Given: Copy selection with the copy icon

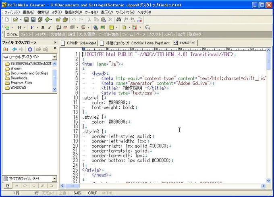Looking at the screenshot, I should click(96, 20).
